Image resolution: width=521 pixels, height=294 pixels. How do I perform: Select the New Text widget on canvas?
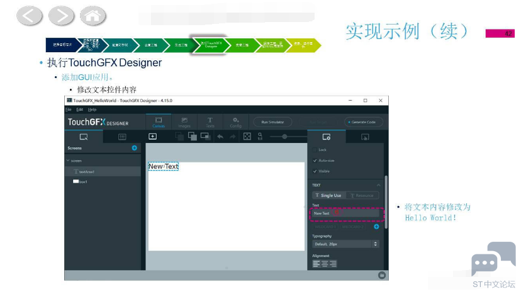click(x=163, y=166)
